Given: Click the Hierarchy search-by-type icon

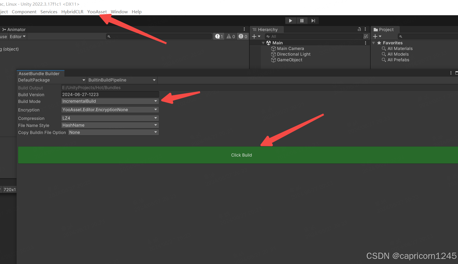Looking at the screenshot, I should click(366, 36).
